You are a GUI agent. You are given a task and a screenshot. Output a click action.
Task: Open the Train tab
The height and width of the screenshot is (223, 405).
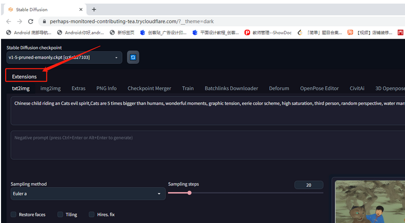pyautogui.click(x=188, y=88)
